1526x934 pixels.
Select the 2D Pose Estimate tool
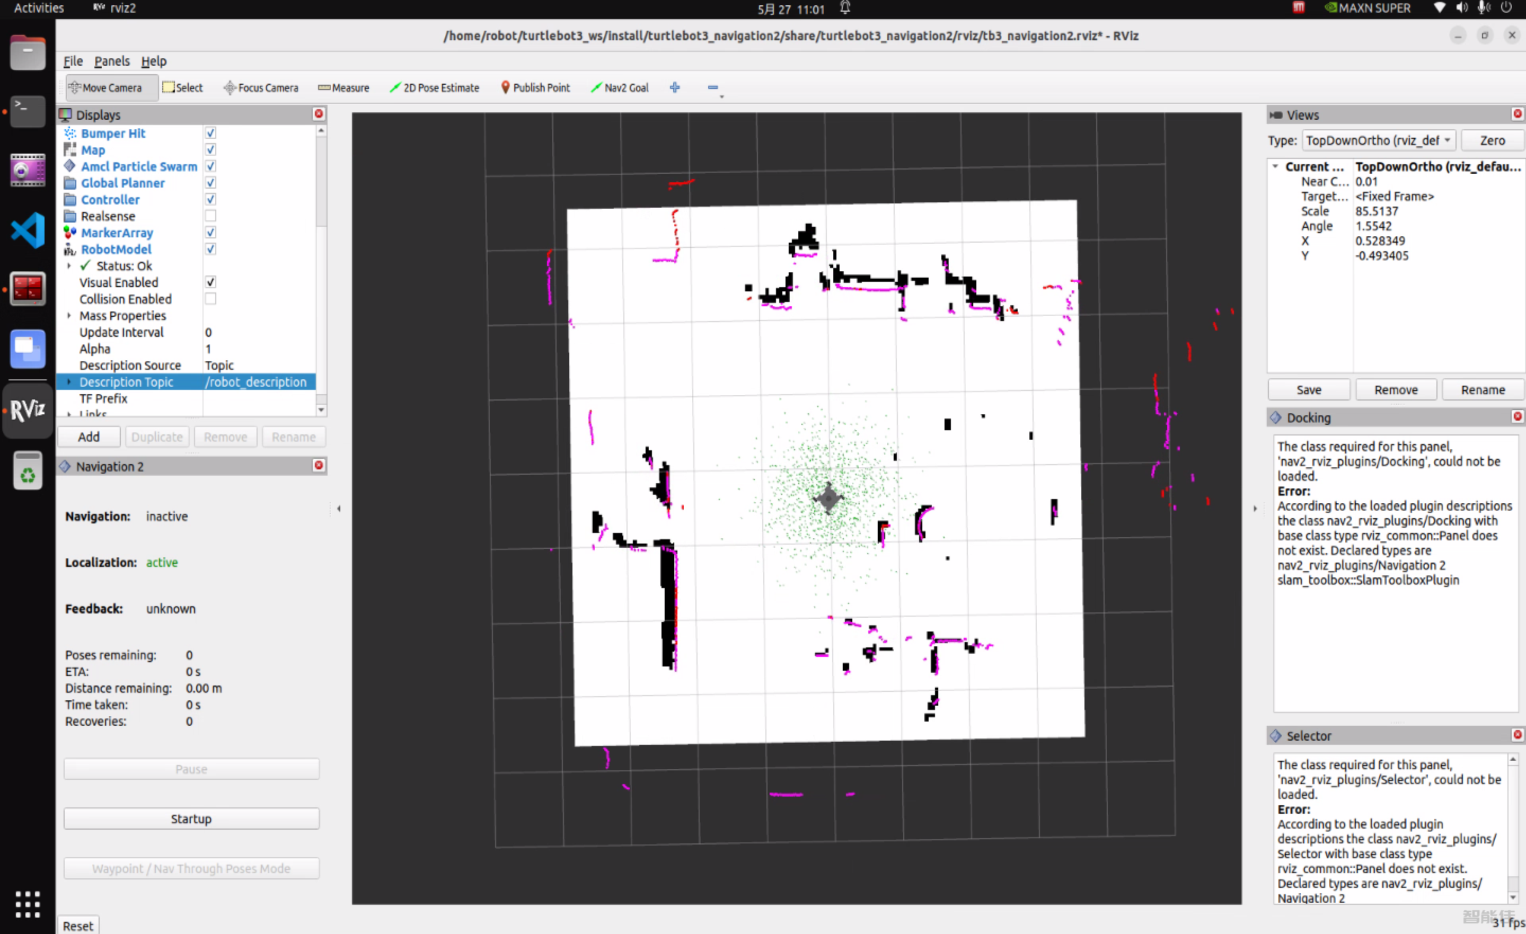434,87
